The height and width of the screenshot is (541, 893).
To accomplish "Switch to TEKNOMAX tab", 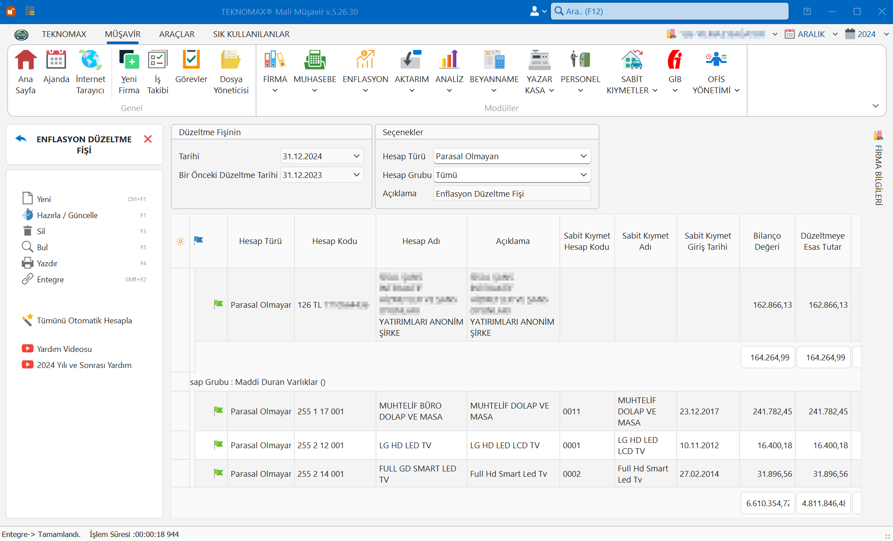I will tap(64, 34).
